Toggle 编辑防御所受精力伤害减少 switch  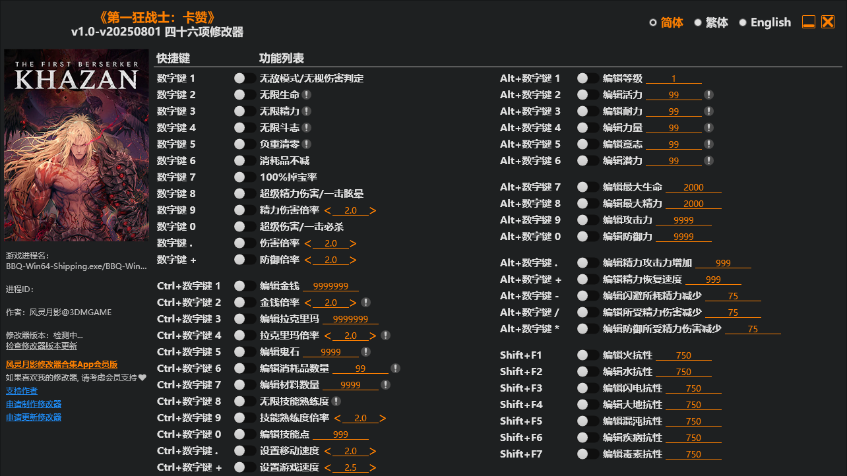point(588,329)
